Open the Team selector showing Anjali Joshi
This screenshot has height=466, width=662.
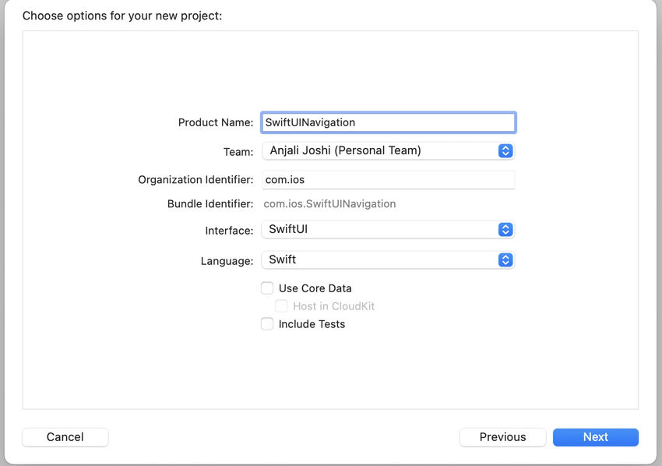(388, 151)
